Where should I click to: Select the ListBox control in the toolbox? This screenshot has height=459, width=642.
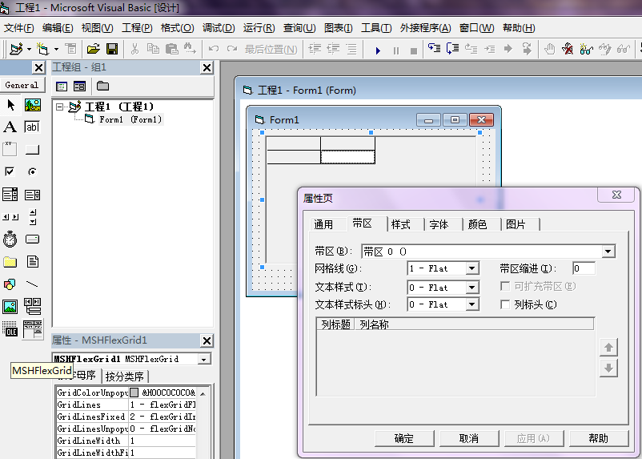(x=32, y=195)
